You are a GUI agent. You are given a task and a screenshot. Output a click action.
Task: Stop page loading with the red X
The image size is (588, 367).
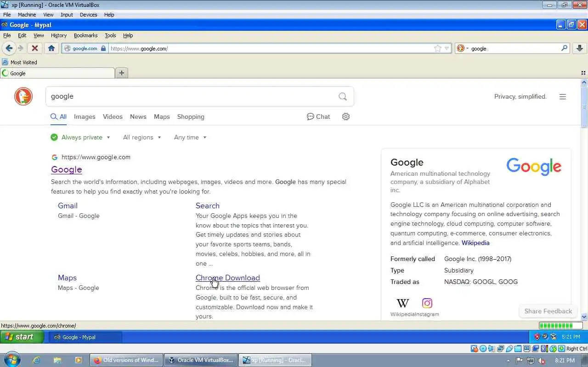pos(34,48)
